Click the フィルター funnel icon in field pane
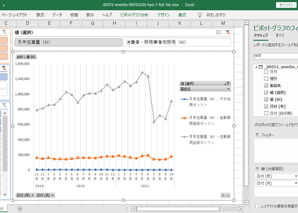This screenshot has width=298, height=213. click(x=257, y=135)
